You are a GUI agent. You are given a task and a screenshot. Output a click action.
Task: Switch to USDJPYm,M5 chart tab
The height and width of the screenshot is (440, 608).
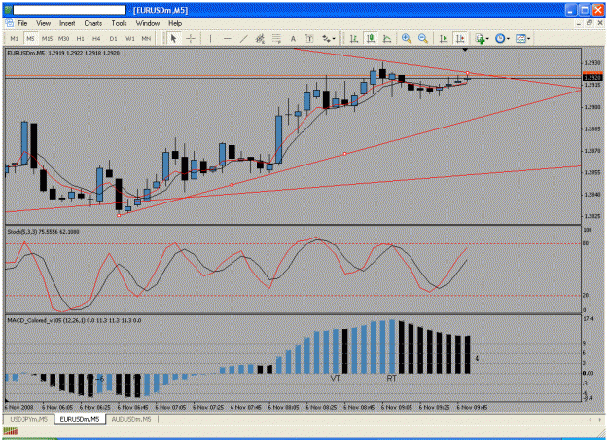28,419
